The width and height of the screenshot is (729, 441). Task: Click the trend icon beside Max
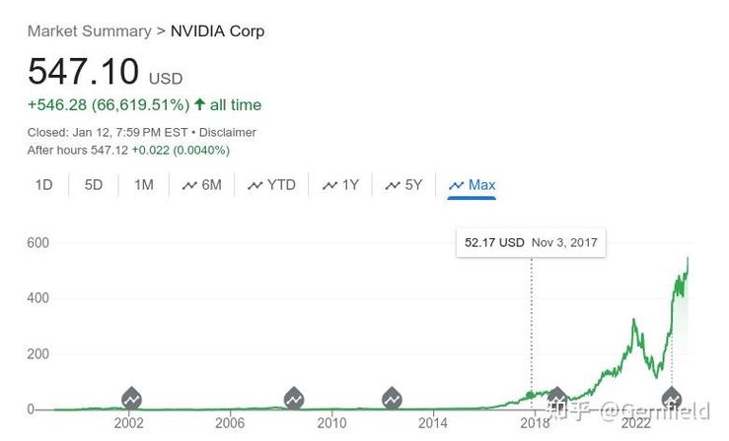coord(456,185)
